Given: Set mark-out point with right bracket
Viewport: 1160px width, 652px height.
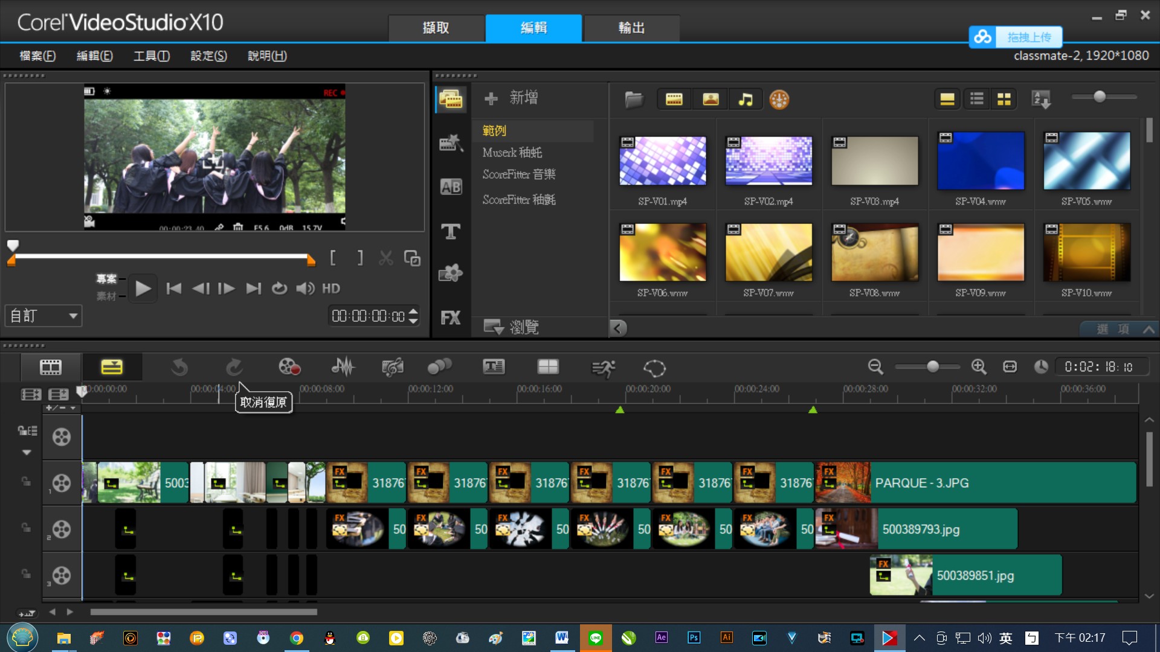Looking at the screenshot, I should pos(360,258).
